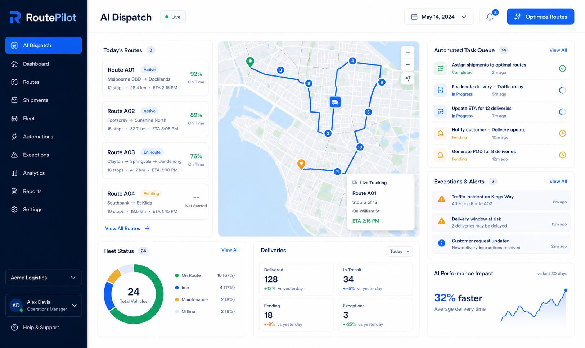The width and height of the screenshot is (585, 348).
Task: Click the calendar icon in date picker
Action: [x=414, y=17]
